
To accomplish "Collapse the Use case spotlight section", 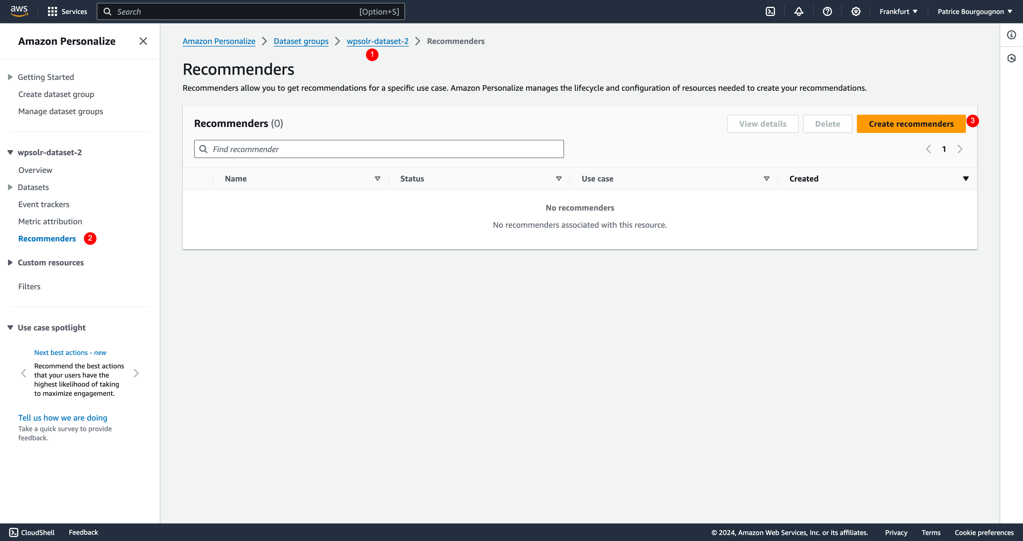I will point(10,328).
